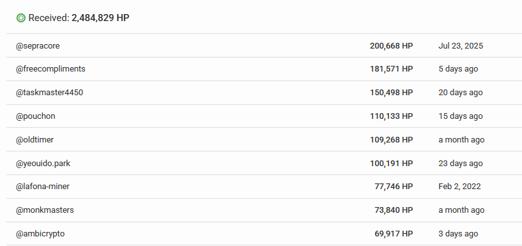This screenshot has height=246, width=522.
Task: Click the Feb 2, 2022 date
Action: coord(460,187)
